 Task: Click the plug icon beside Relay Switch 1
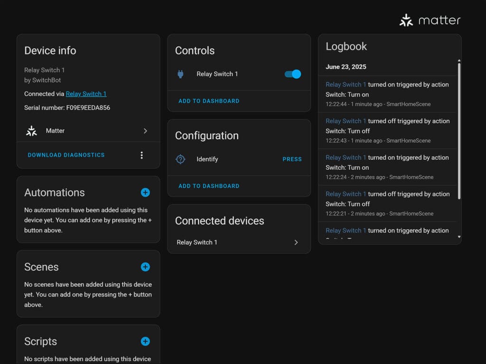pyautogui.click(x=180, y=74)
